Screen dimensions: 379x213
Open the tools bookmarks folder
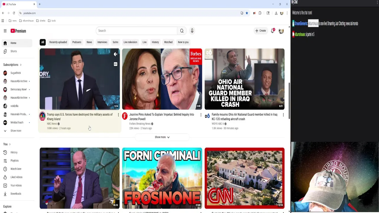coord(52,21)
